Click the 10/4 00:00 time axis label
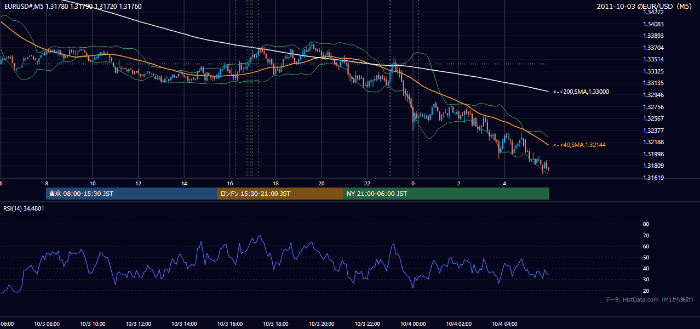The width and height of the screenshot is (700, 329). [413, 324]
